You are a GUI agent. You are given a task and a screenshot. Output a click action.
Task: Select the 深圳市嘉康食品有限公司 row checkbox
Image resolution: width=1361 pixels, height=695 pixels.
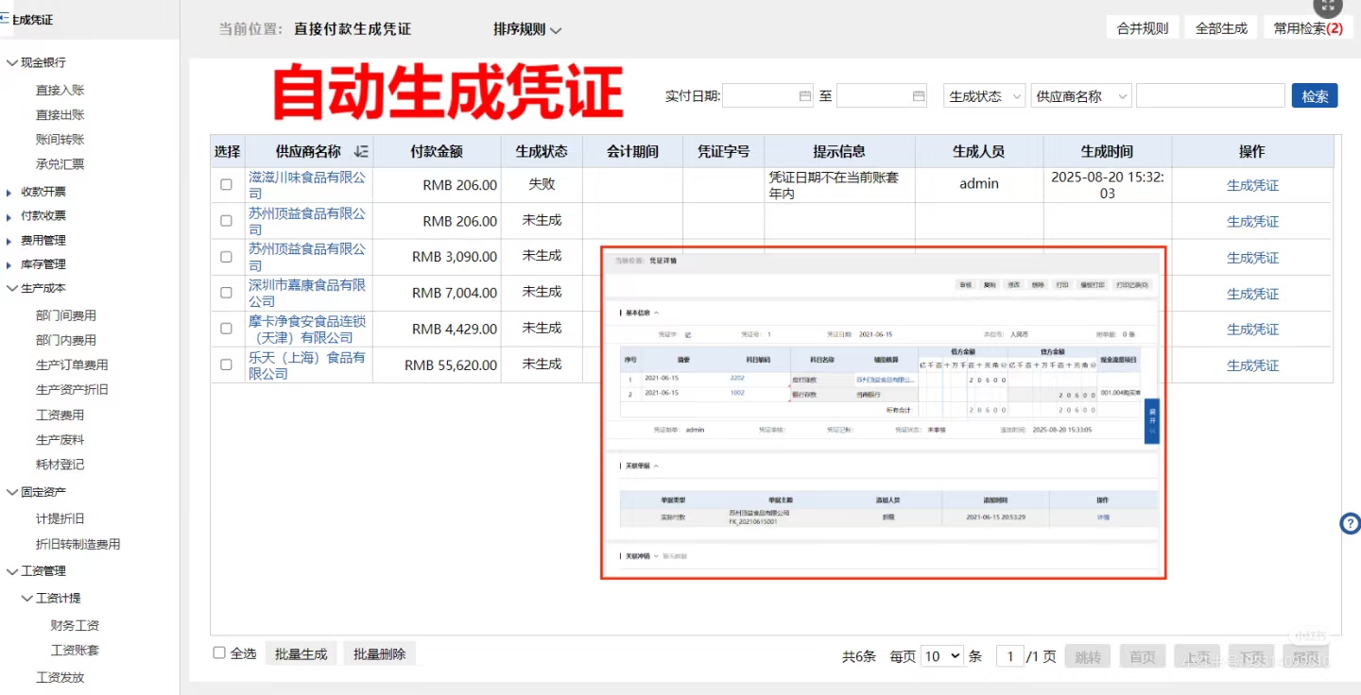tap(226, 293)
